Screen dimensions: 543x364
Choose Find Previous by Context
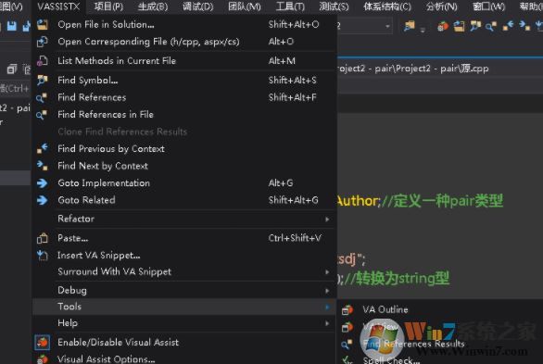point(184,149)
